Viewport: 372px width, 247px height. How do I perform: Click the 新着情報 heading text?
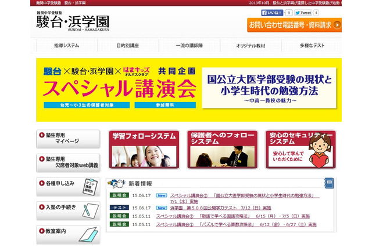[140, 183]
